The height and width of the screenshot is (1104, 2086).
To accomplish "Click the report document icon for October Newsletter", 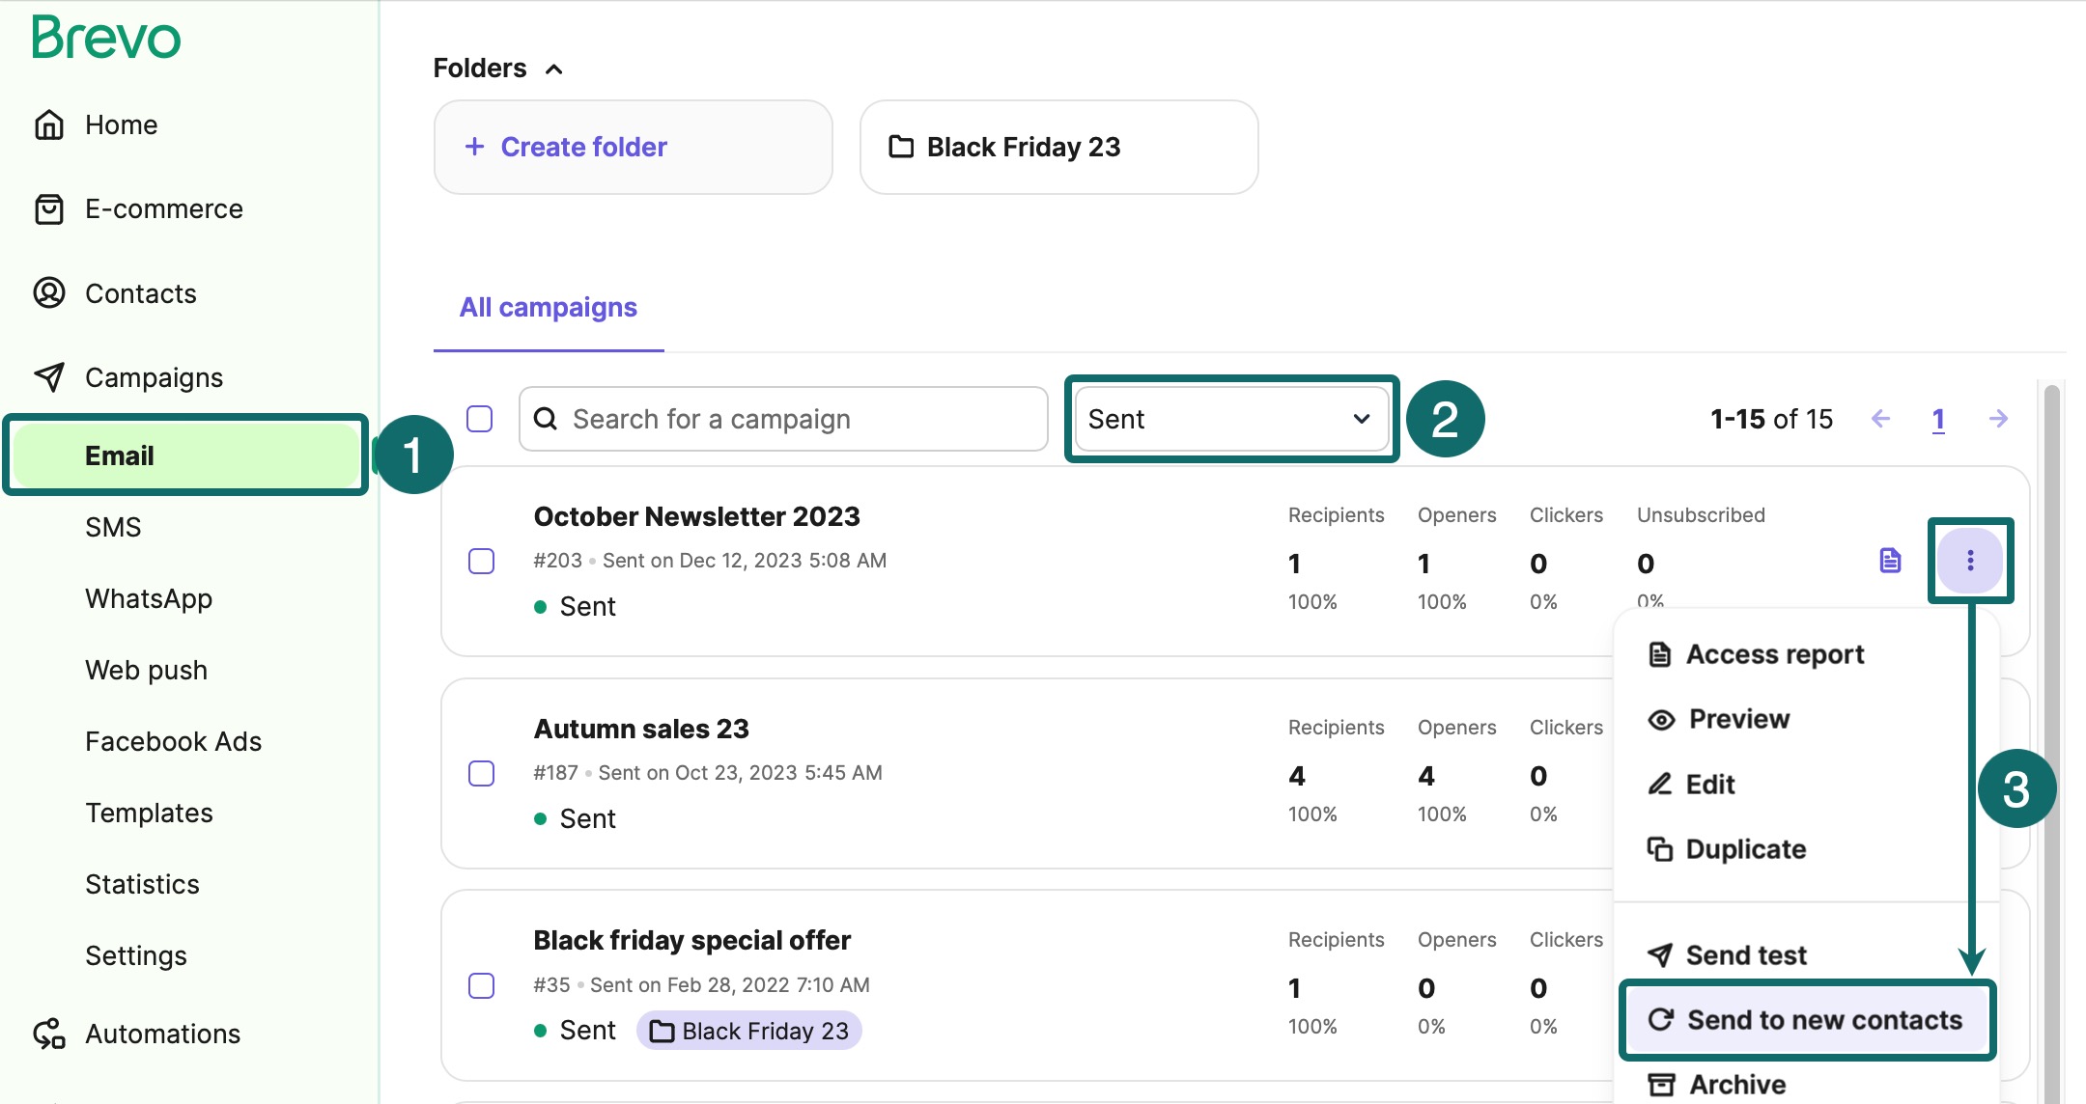I will pyautogui.click(x=1890, y=560).
